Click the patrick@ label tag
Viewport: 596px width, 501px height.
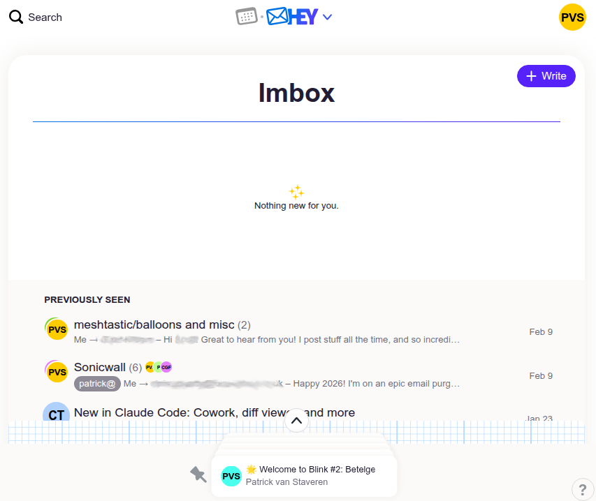pos(97,384)
